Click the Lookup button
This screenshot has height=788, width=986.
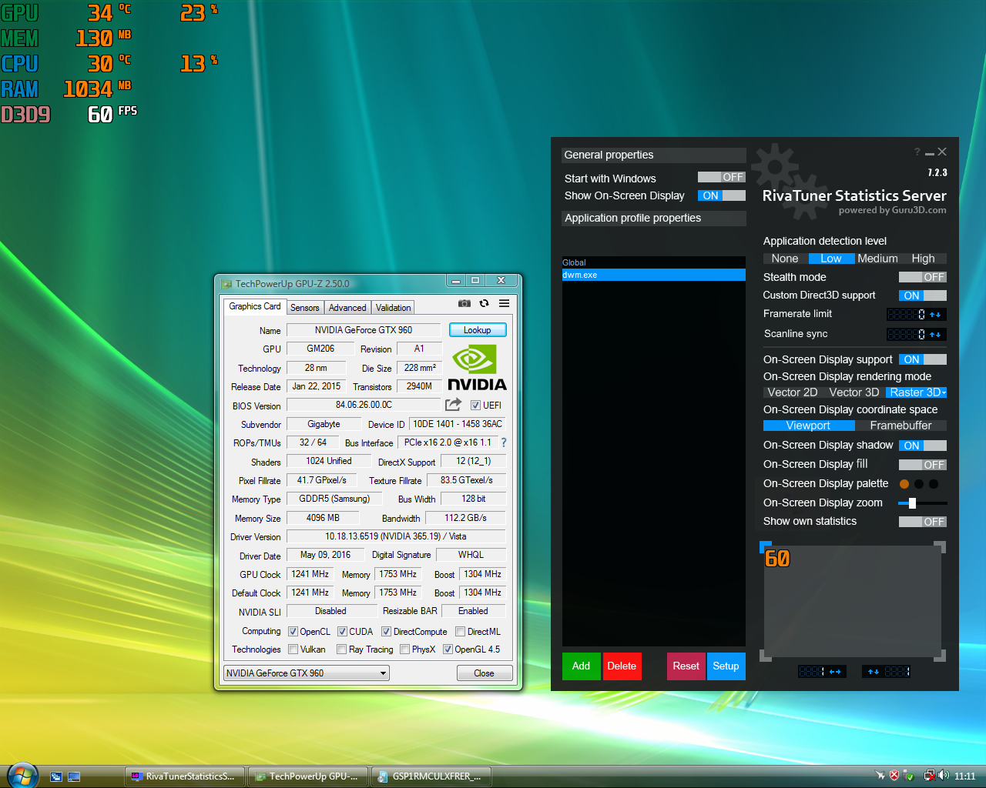(477, 330)
